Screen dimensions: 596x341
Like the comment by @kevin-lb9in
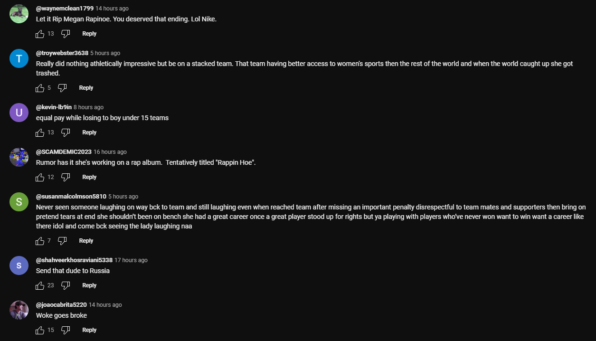[x=40, y=133]
